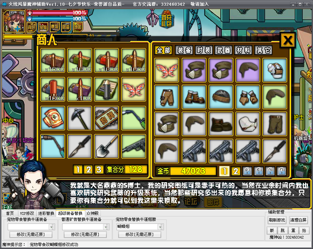Select brown ammo box x1000 in shop
The image size is (313, 249).
click(x=53, y=60)
